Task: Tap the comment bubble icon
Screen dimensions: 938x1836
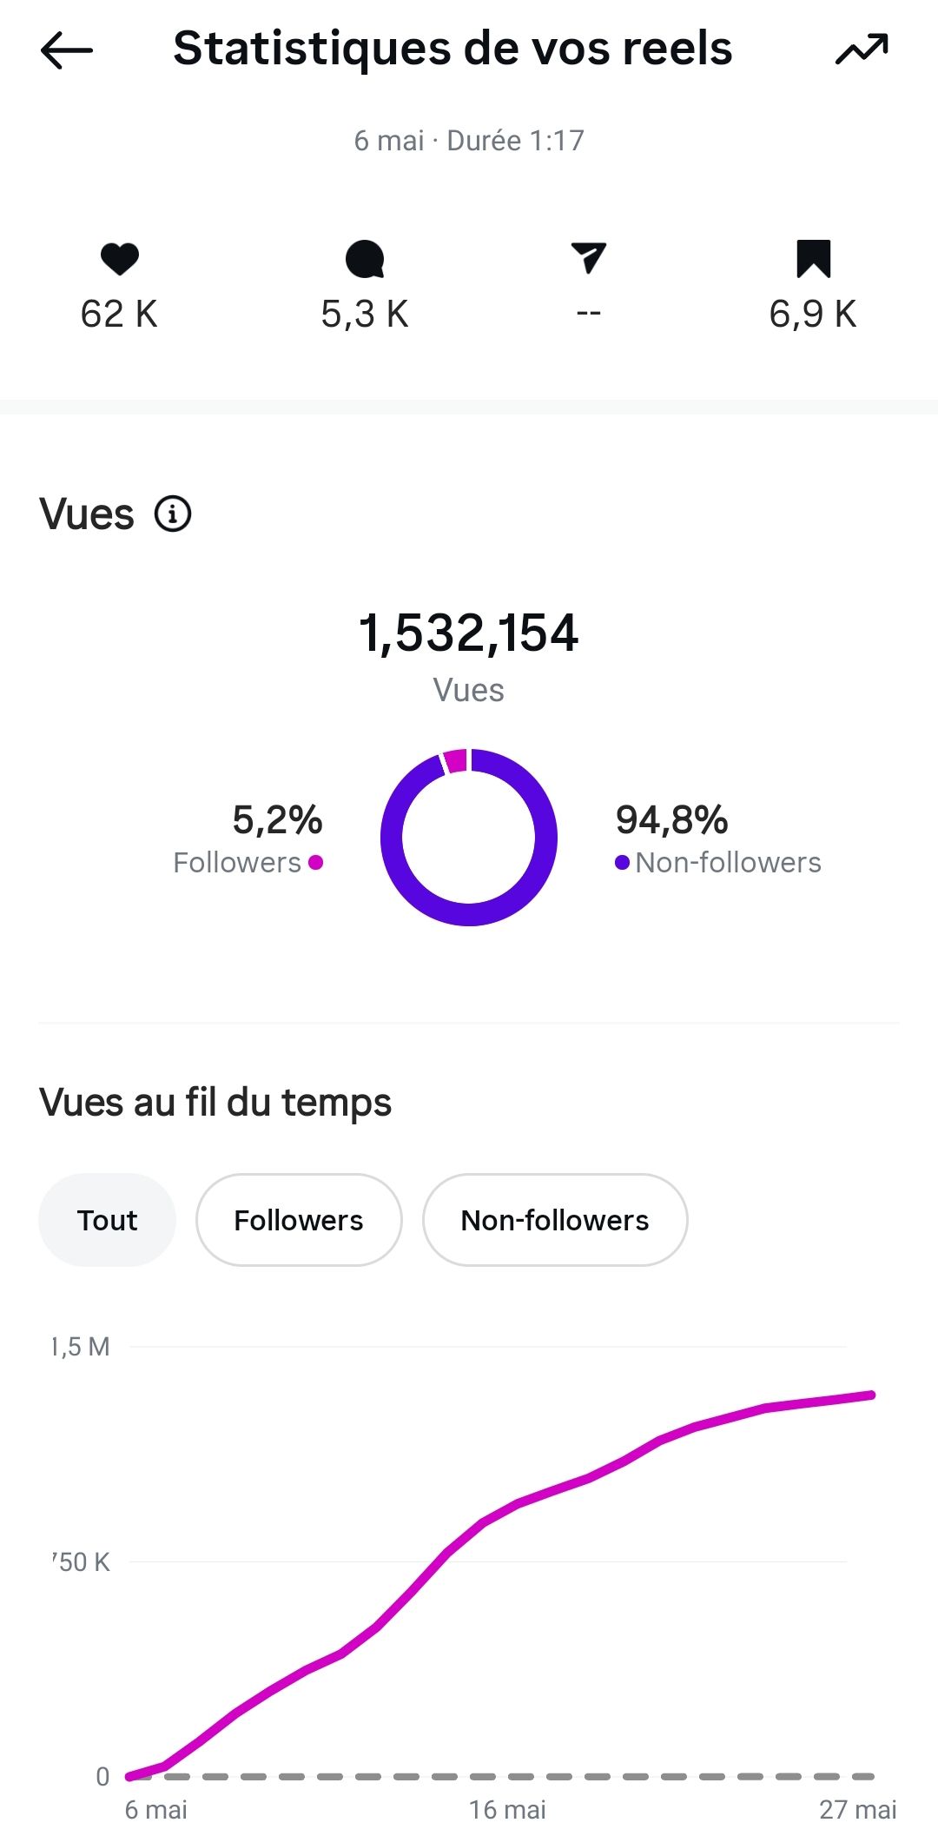Action: pyautogui.click(x=365, y=259)
